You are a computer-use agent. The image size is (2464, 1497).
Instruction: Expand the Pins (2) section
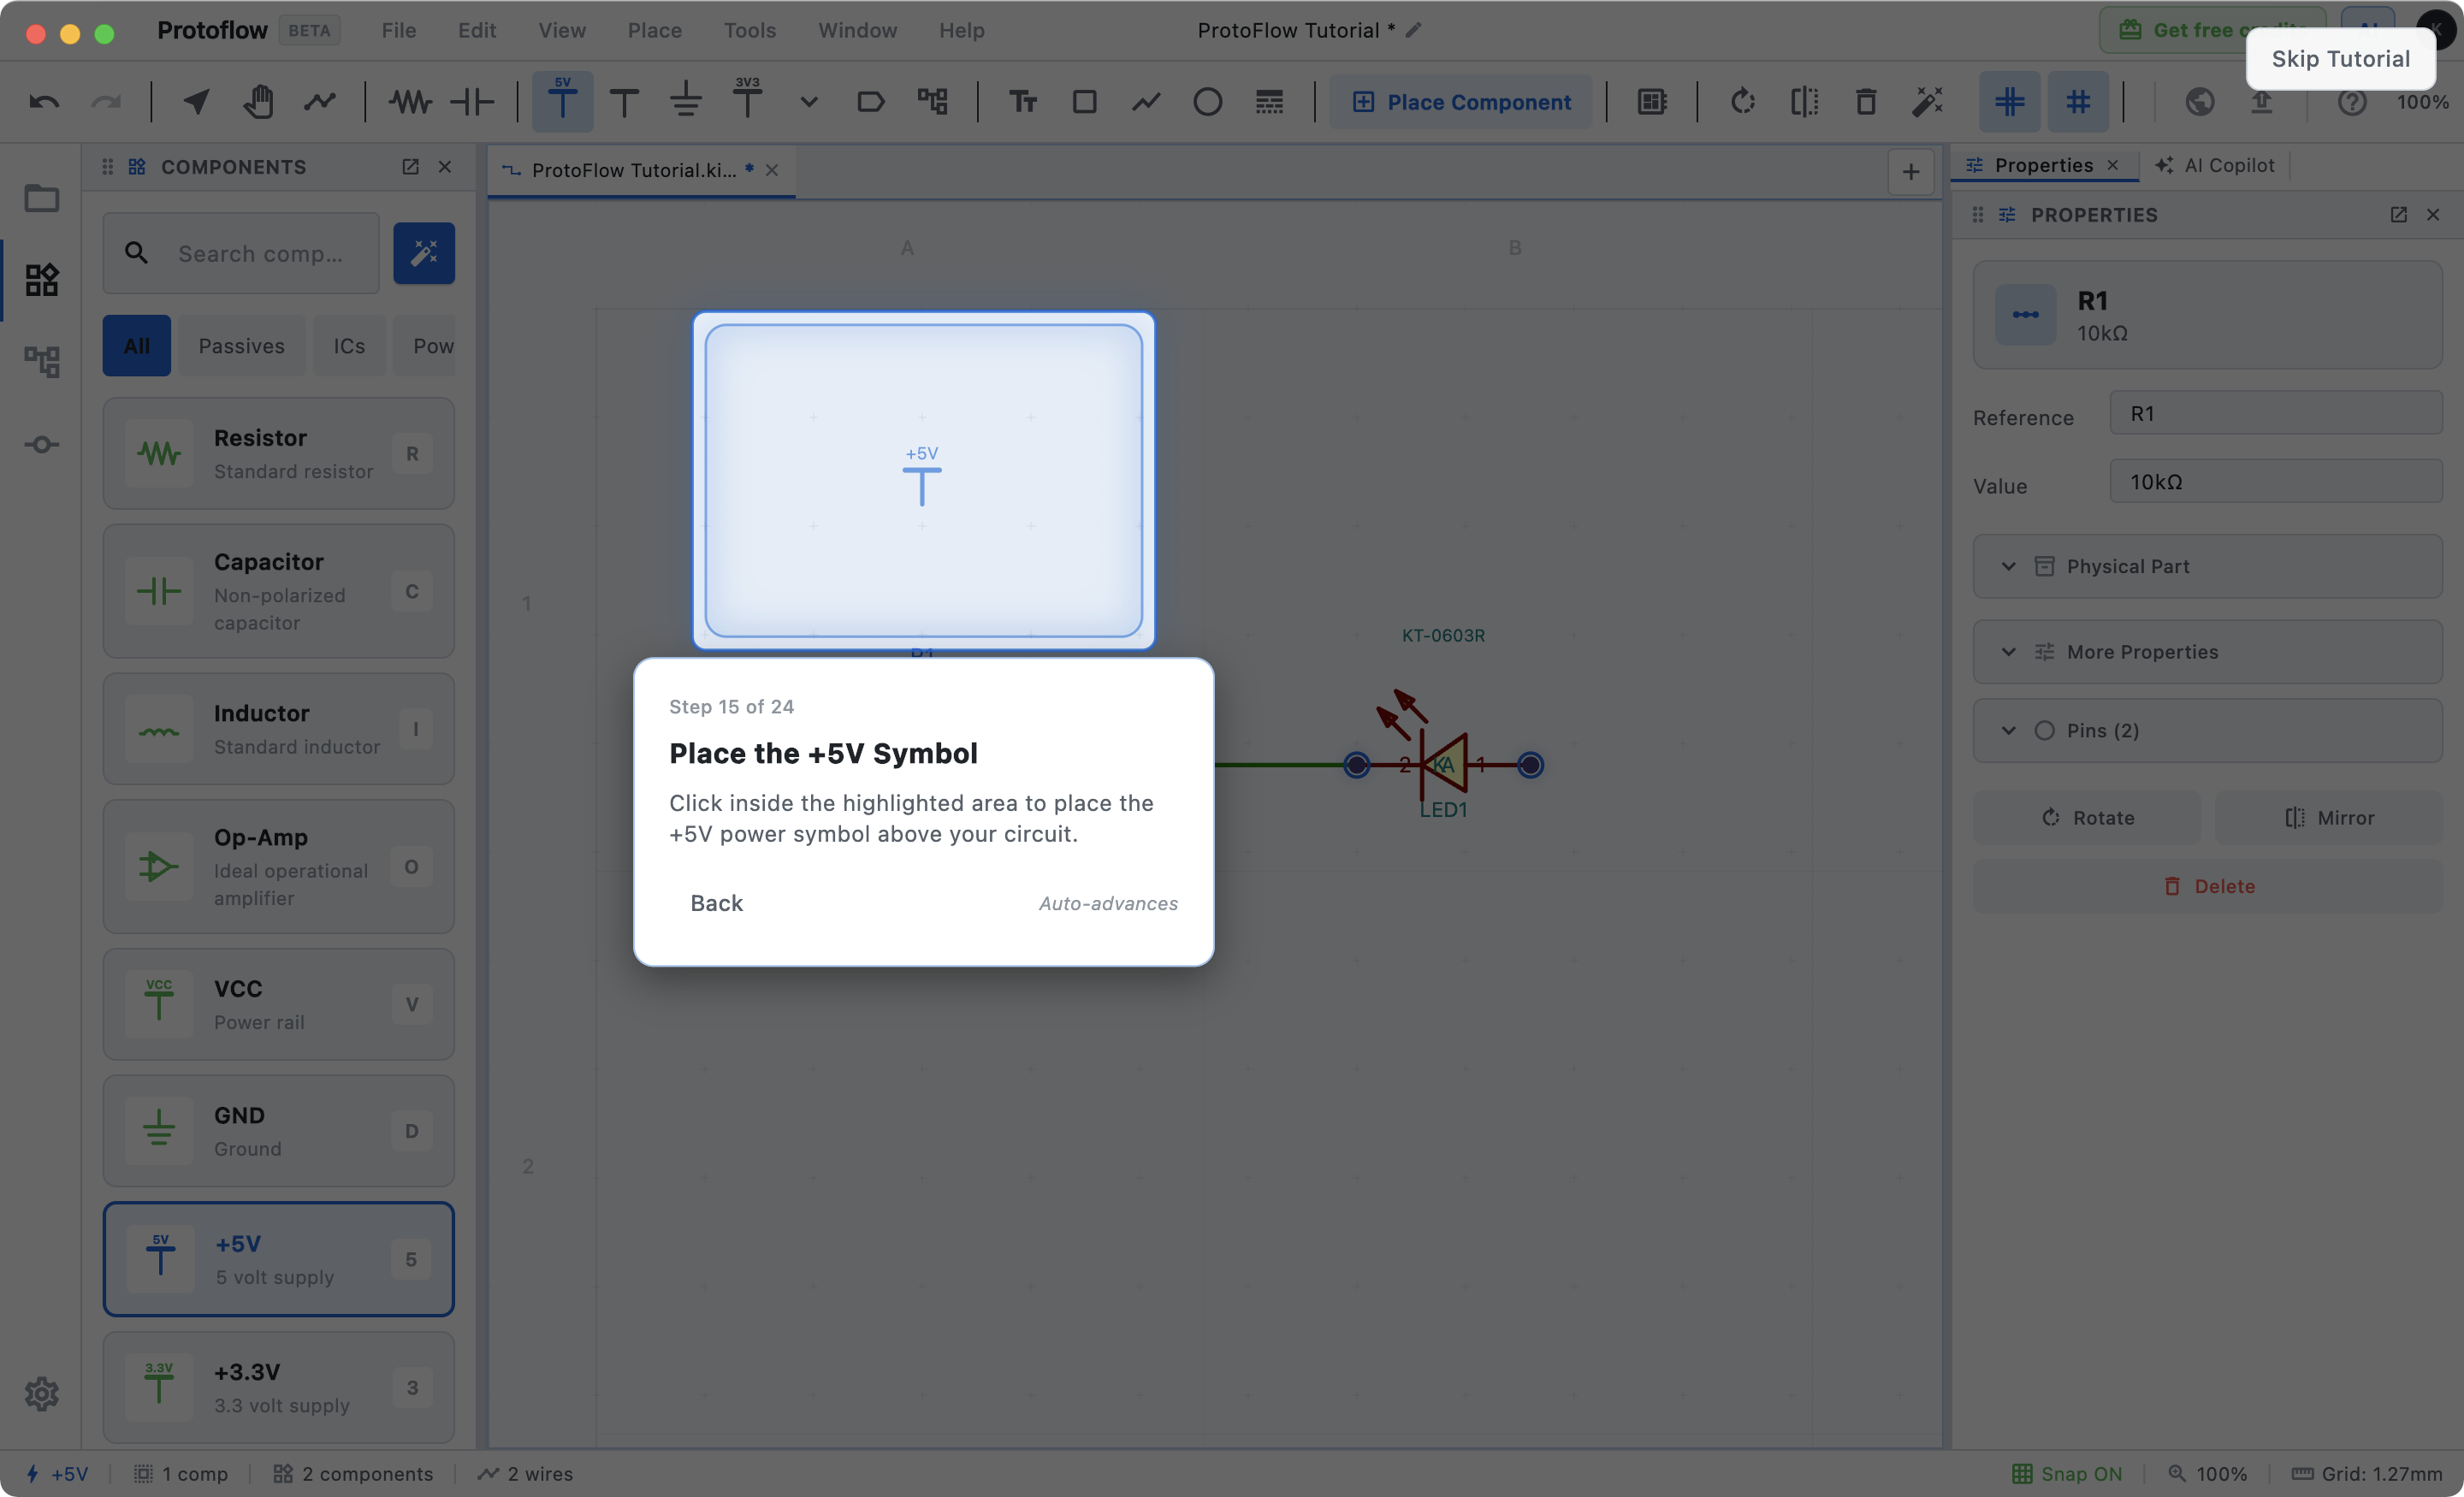(x=2207, y=730)
